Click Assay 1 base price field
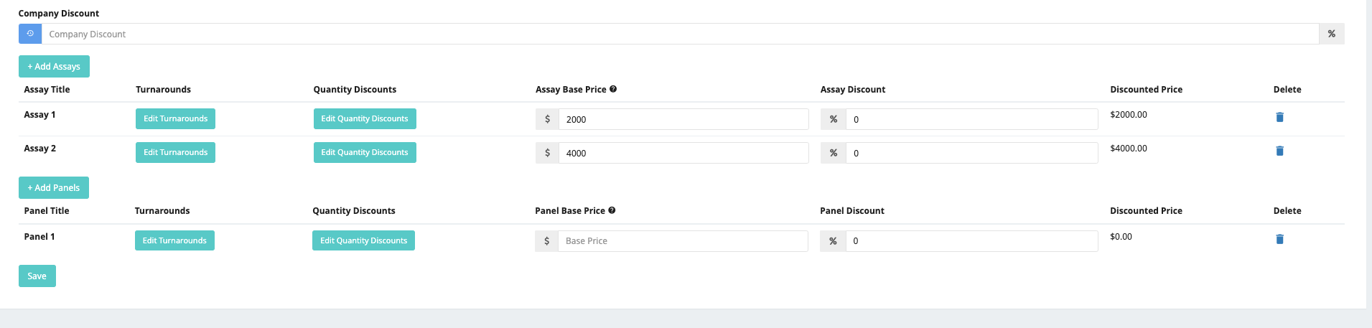Viewport: 1372px width, 328px height. point(683,119)
